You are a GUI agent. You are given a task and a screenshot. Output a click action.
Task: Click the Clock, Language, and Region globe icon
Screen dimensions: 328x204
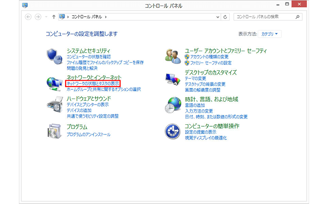coord(173,106)
